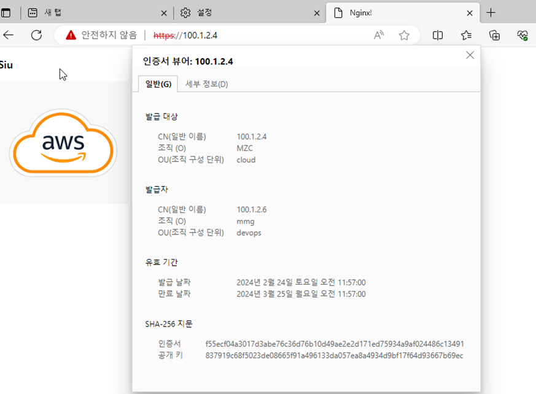The height and width of the screenshot is (394, 536).
Task: Click the 유효 기간 section heading
Action: tap(161, 263)
